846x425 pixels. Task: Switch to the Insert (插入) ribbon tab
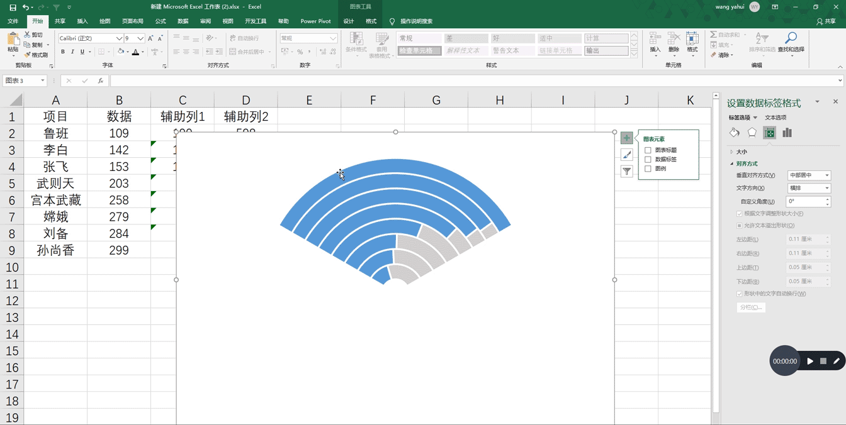[82, 21]
